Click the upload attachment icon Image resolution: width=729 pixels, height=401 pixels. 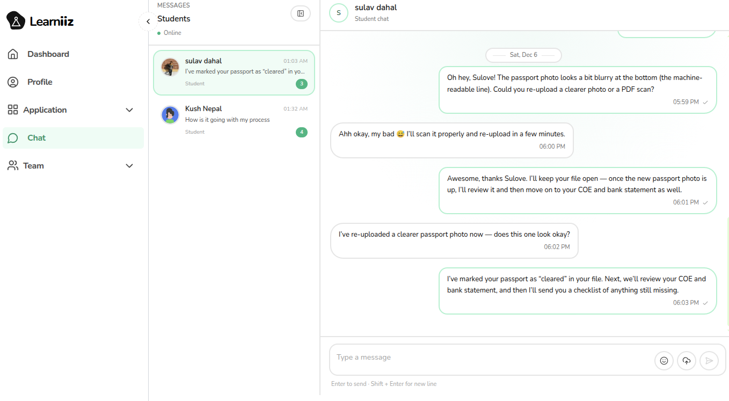(x=687, y=361)
